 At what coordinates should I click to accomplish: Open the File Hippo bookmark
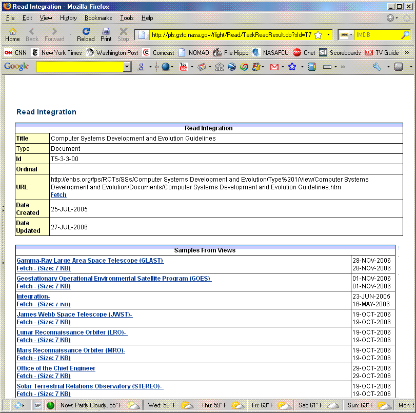point(231,52)
